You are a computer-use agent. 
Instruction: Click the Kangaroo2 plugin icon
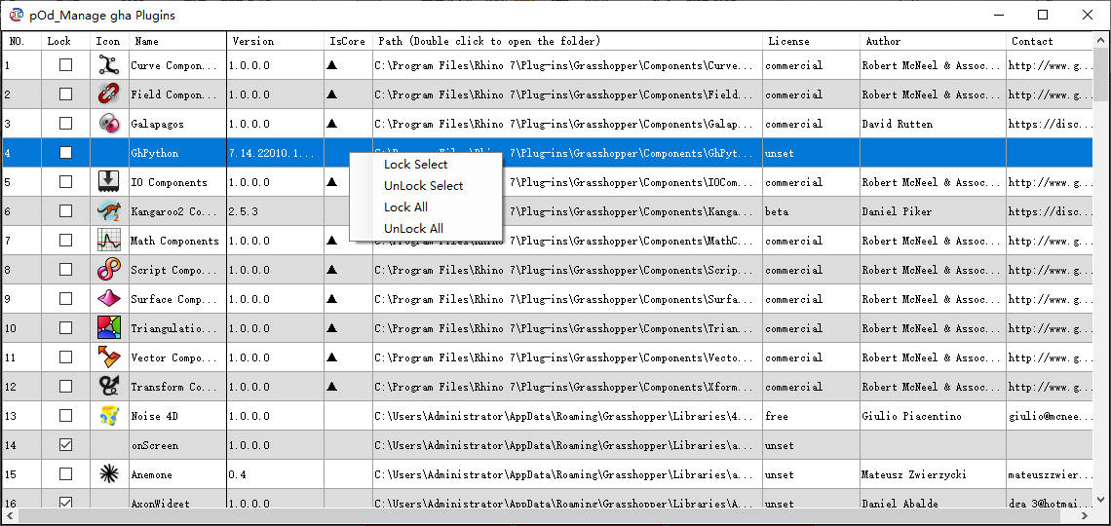(108, 211)
